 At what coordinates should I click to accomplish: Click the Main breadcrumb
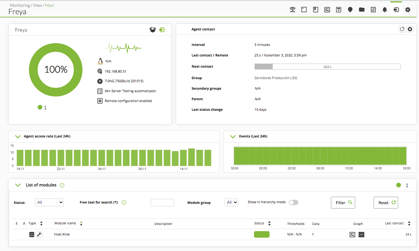point(49,5)
